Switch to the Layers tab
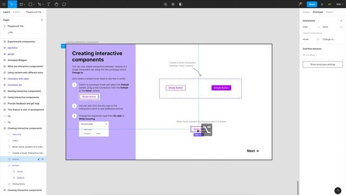Viewport: 346px width, 195px height. tap(6, 12)
